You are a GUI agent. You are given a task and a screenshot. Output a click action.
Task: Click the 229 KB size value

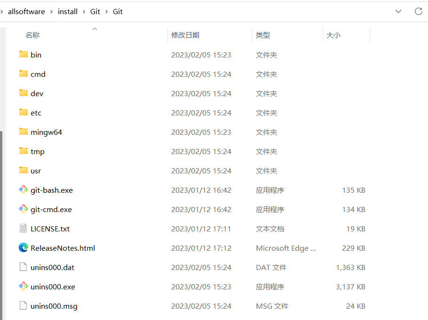point(354,248)
